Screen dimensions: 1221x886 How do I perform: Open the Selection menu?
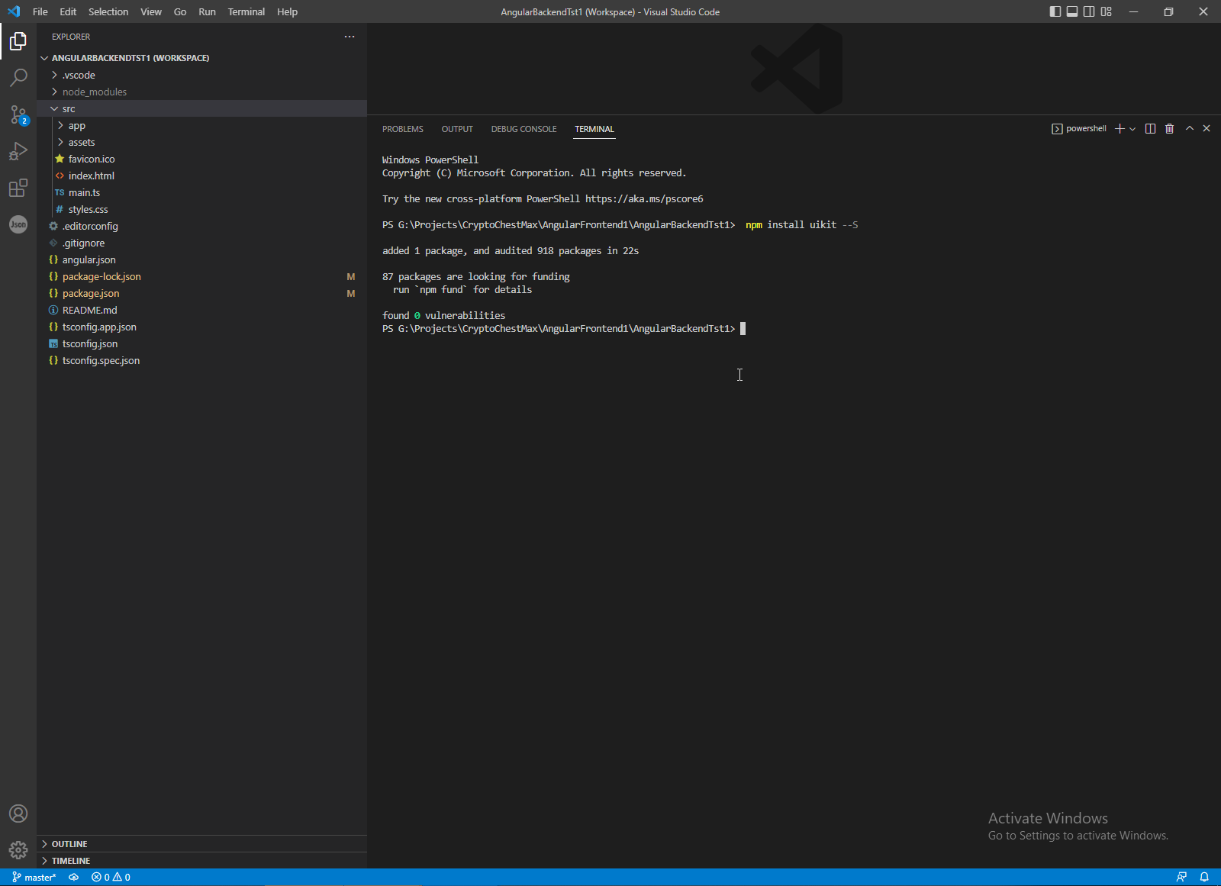108,11
